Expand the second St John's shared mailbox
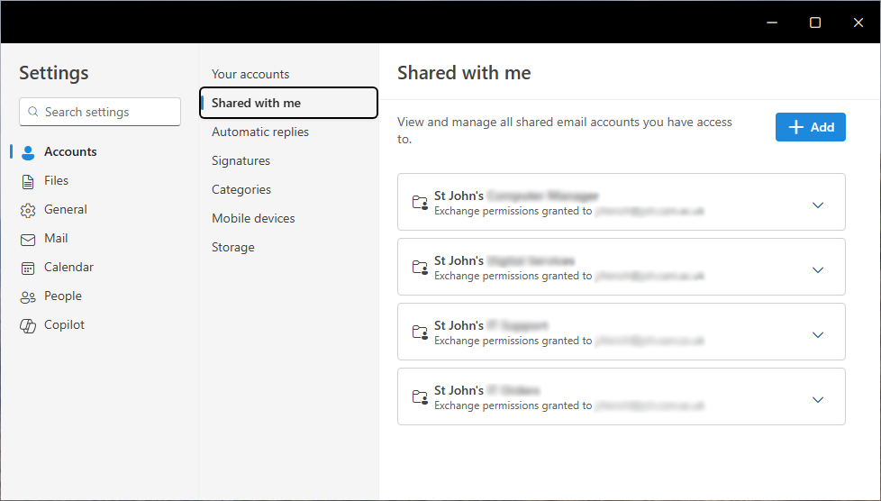The width and height of the screenshot is (881, 501). (818, 270)
